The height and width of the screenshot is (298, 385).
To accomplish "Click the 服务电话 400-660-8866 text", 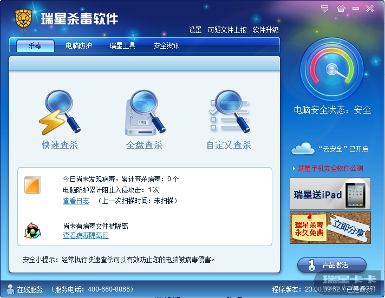I will [92, 289].
